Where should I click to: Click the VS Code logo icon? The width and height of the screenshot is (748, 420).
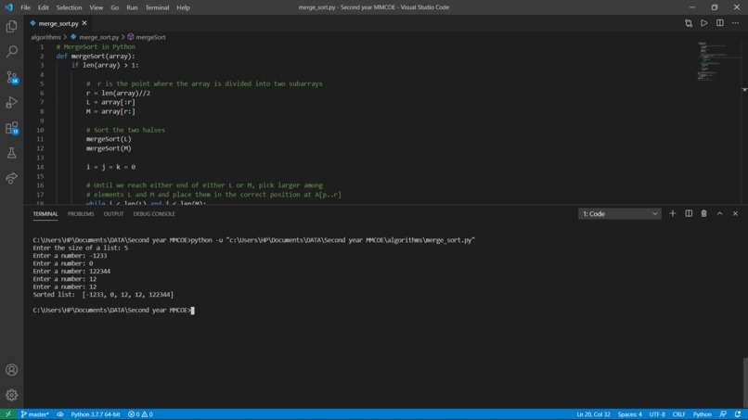pyautogui.click(x=8, y=7)
